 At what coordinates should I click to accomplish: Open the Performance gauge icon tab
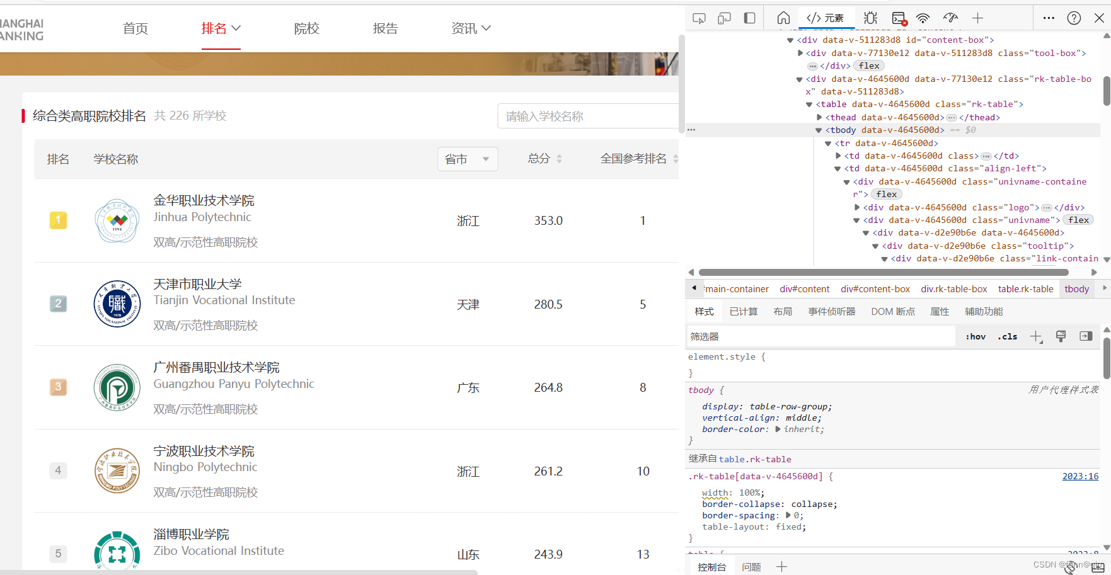coord(950,18)
